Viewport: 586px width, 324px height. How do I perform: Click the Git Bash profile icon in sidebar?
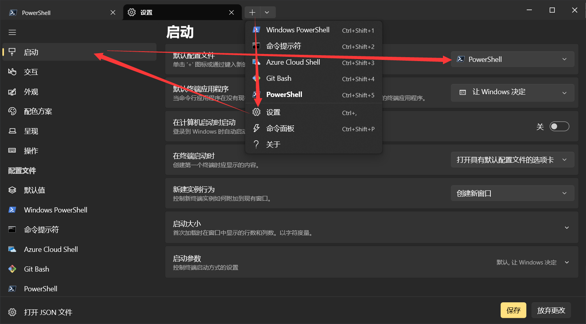12,269
